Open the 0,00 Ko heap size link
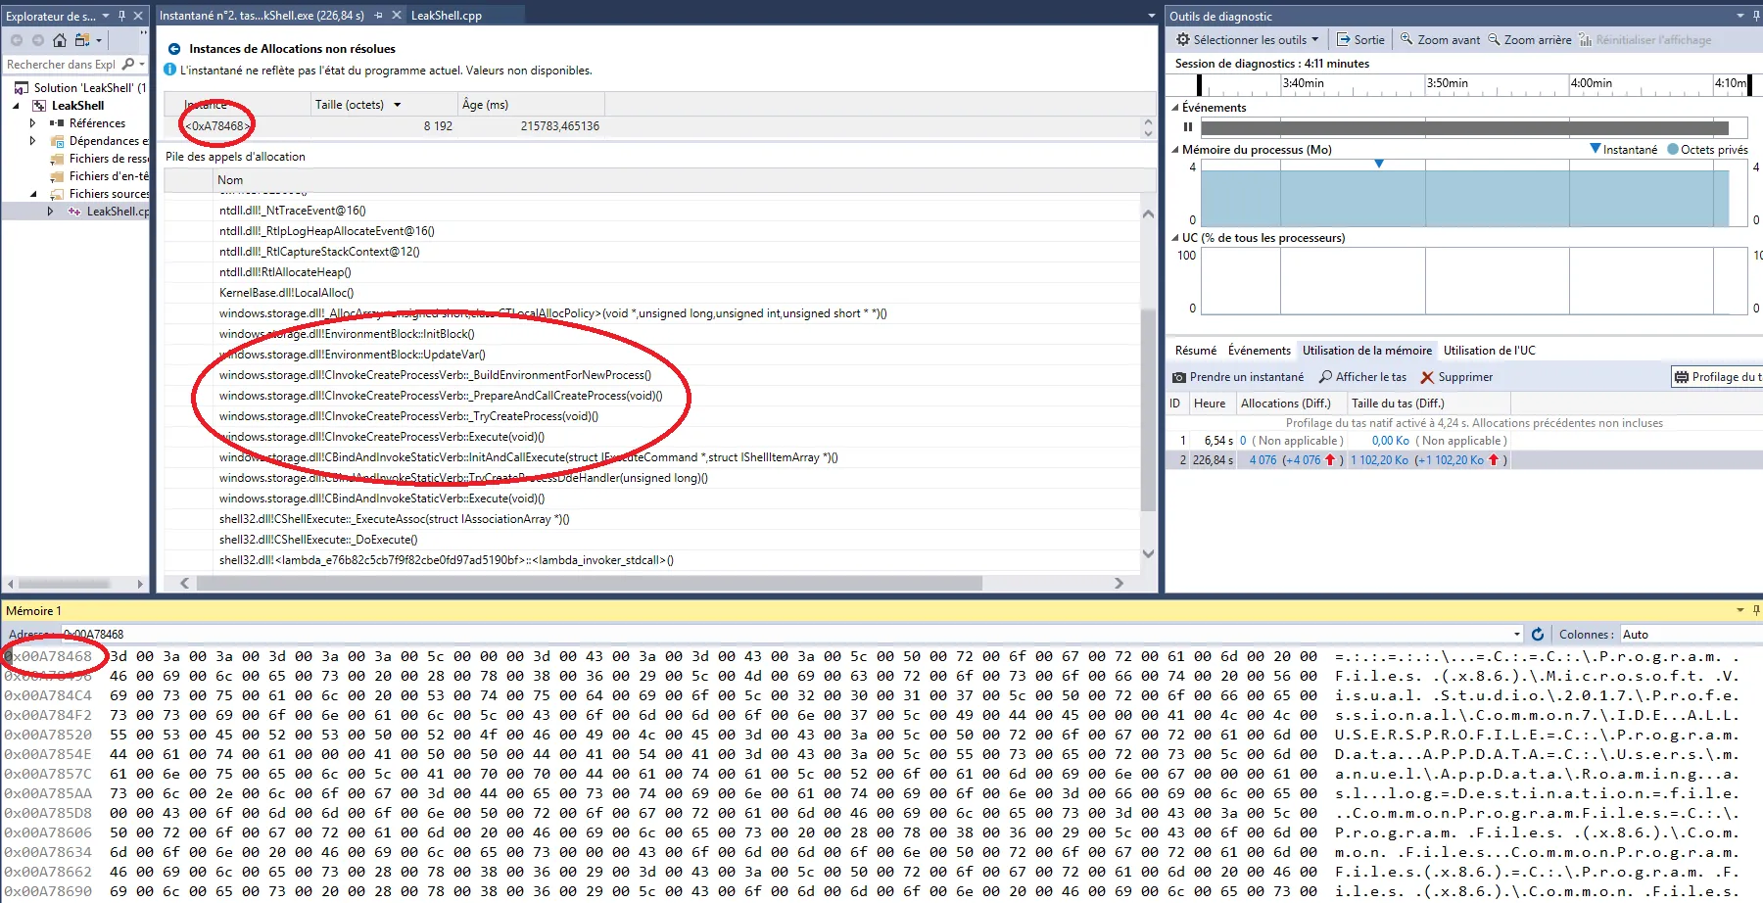The image size is (1763, 903). (1391, 441)
